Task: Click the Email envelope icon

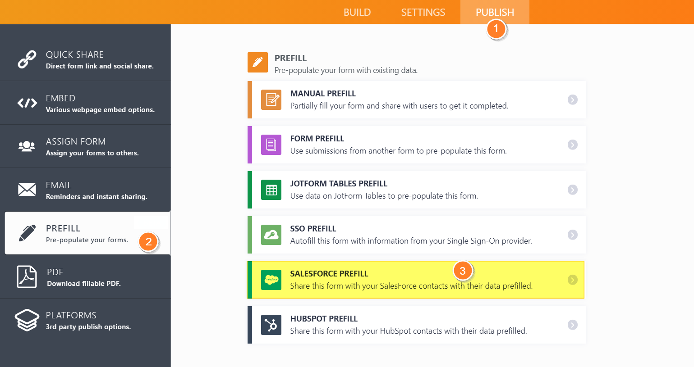Action: (x=27, y=190)
